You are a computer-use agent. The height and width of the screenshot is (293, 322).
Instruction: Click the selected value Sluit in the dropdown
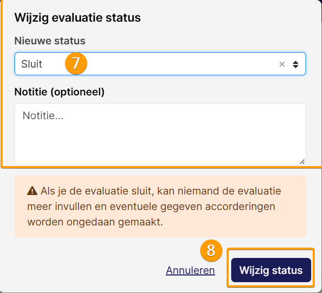tap(31, 64)
